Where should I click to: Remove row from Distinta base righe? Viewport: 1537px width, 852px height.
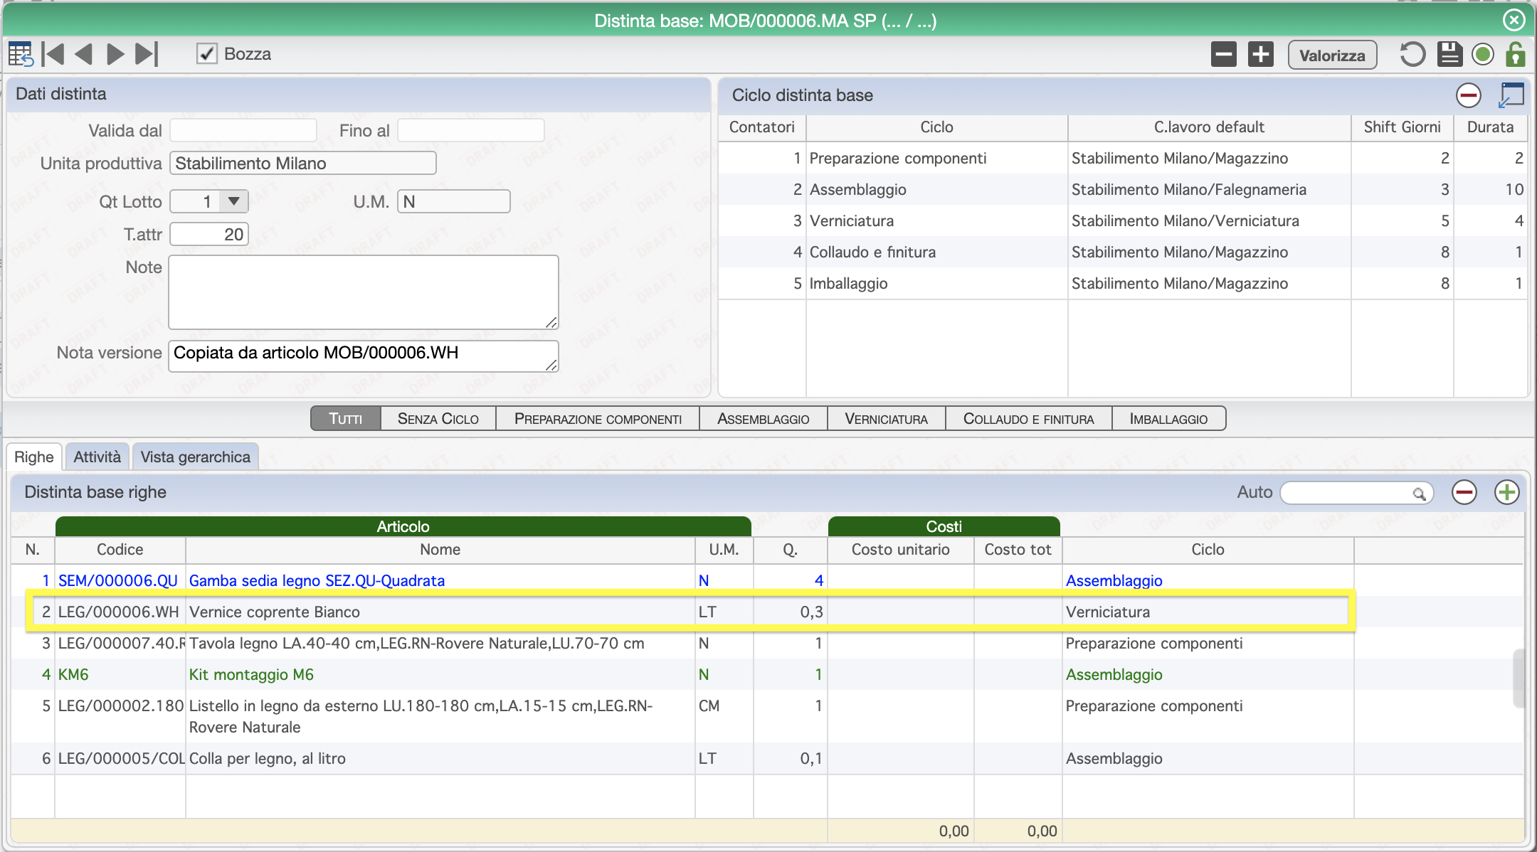(x=1464, y=492)
